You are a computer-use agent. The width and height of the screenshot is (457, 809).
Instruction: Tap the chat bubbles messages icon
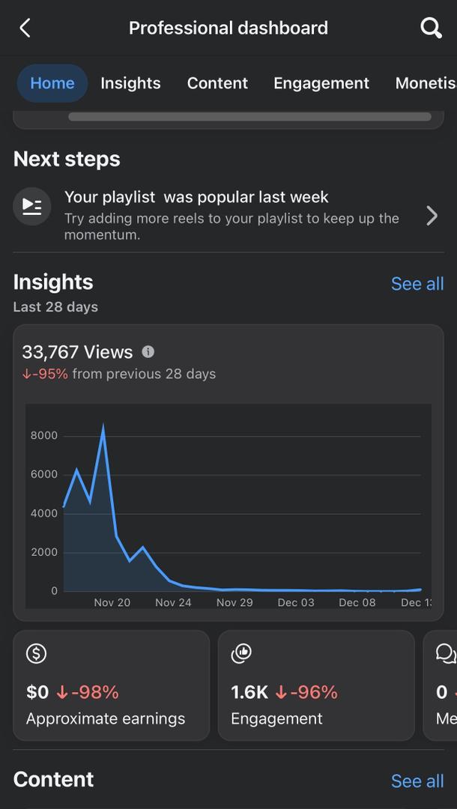(446, 653)
